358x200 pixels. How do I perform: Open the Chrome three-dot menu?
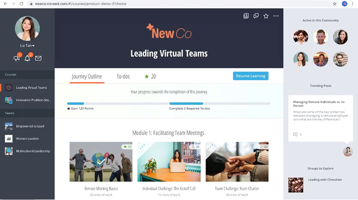353,4
